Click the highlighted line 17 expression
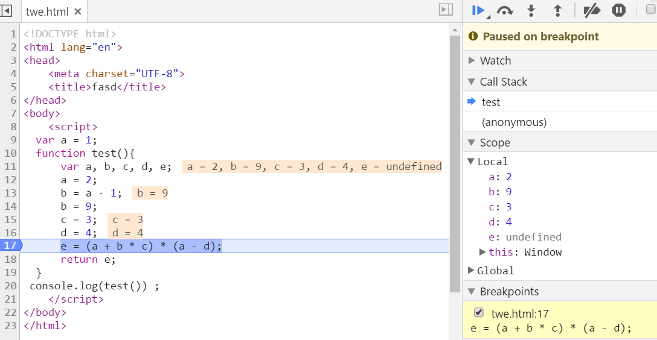Viewport: 657px width, 340px height. point(141,246)
